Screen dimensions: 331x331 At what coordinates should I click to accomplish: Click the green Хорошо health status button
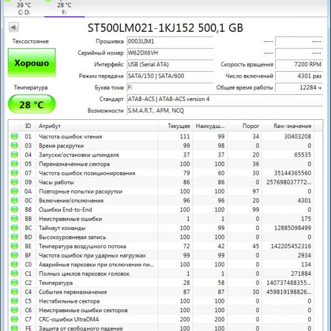[31, 63]
